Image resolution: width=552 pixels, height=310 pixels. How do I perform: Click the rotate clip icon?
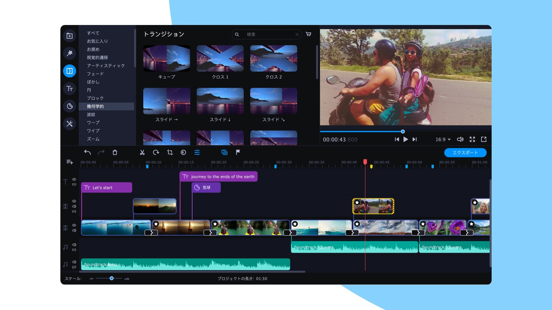click(x=156, y=152)
